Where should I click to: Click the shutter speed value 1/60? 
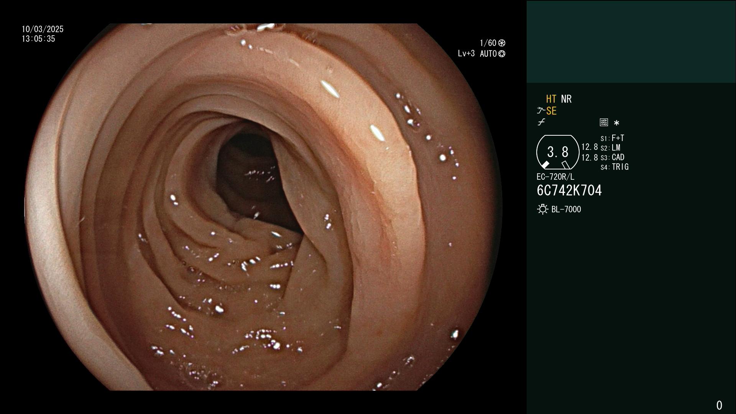(488, 43)
